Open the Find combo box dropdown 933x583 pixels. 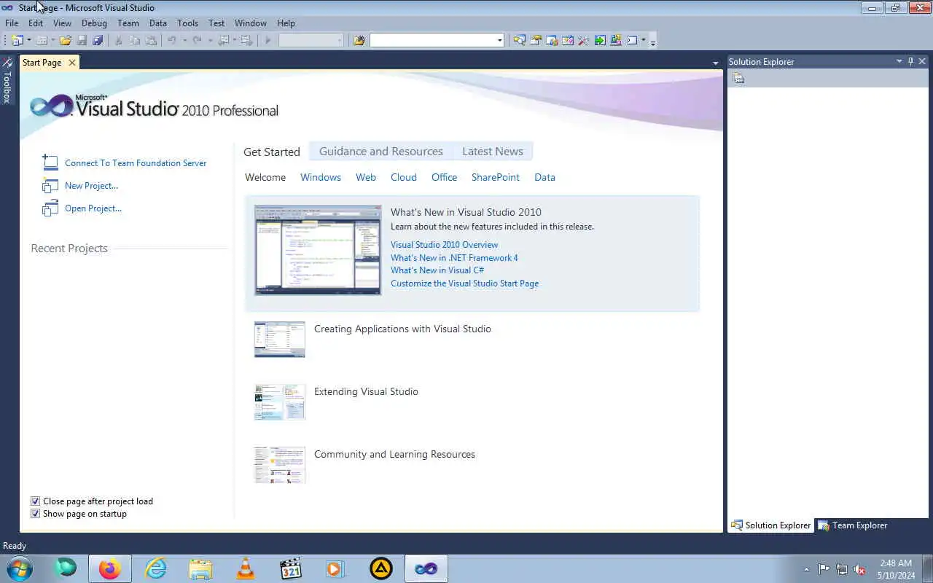point(499,40)
